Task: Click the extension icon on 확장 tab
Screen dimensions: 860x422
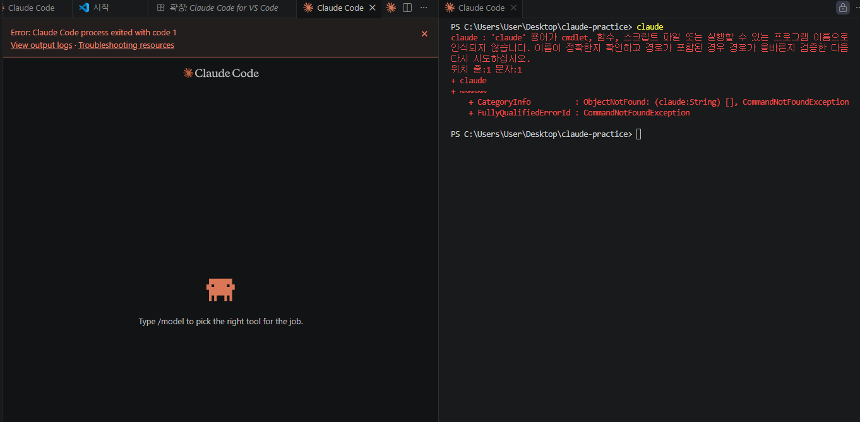Action: pos(161,8)
